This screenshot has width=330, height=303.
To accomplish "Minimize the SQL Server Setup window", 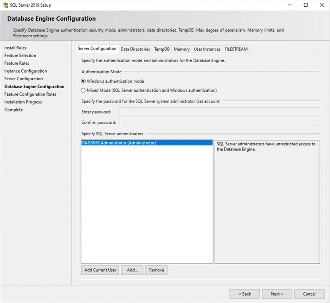I will [290, 5].
